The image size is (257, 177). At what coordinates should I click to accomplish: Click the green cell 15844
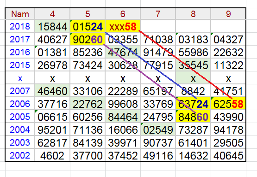tap(52, 26)
